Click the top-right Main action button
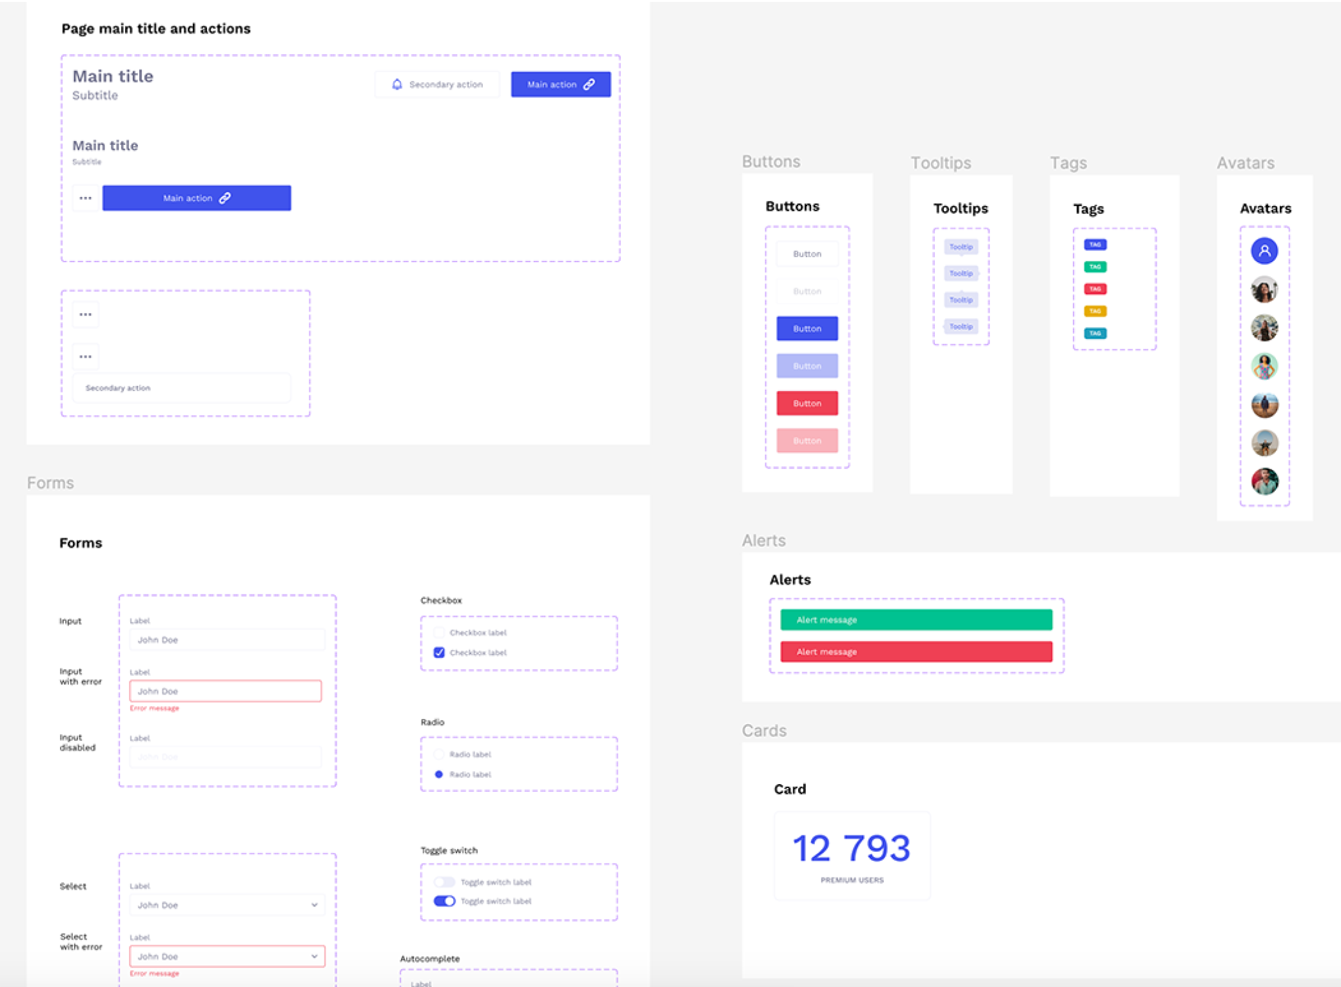The width and height of the screenshot is (1341, 987). coord(561,84)
